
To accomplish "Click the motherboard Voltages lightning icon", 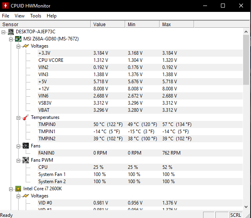I will 26,46.
